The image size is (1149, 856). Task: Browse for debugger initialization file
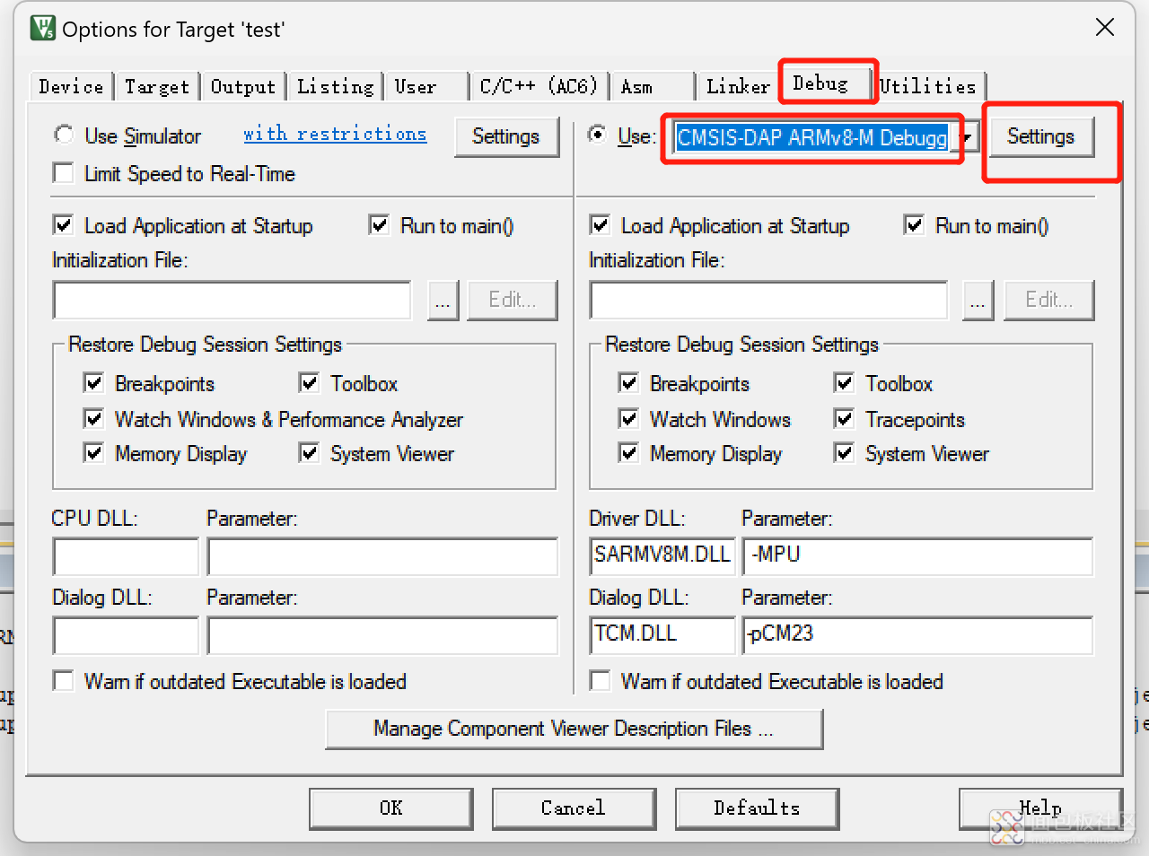(x=978, y=300)
